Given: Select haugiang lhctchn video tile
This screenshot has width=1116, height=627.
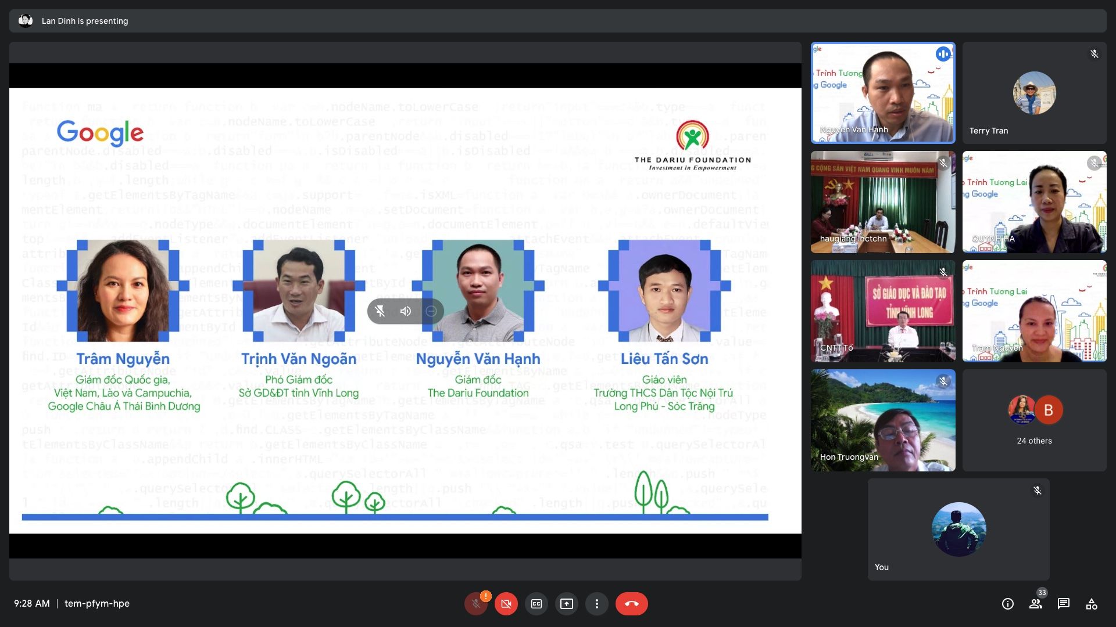Looking at the screenshot, I should pyautogui.click(x=883, y=202).
